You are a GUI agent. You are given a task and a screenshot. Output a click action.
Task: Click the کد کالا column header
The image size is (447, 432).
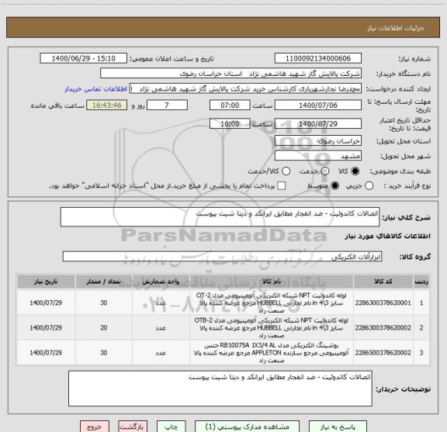(383, 282)
